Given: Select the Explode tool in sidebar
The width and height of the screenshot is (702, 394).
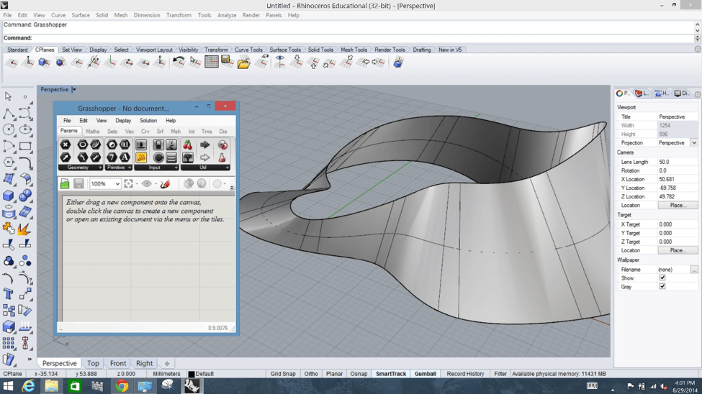Looking at the screenshot, I should pyautogui.click(x=25, y=229).
